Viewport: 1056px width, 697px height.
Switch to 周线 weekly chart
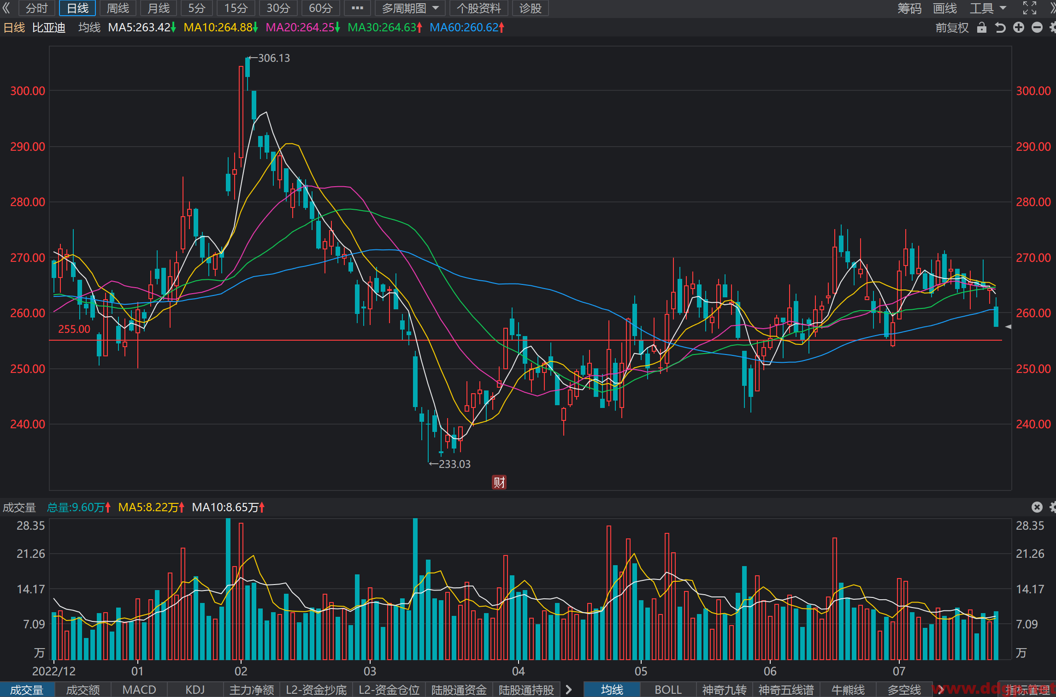click(x=118, y=8)
